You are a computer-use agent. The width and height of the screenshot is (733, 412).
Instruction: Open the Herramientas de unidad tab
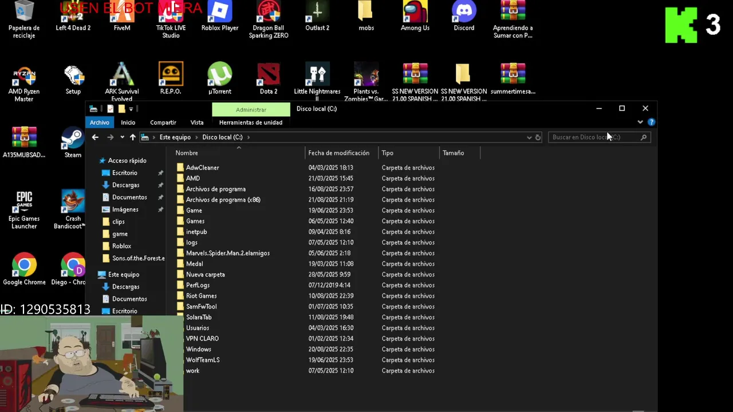(251, 122)
